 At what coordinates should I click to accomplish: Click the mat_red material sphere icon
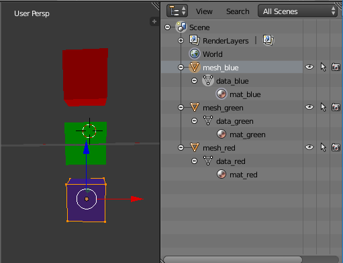click(x=222, y=174)
